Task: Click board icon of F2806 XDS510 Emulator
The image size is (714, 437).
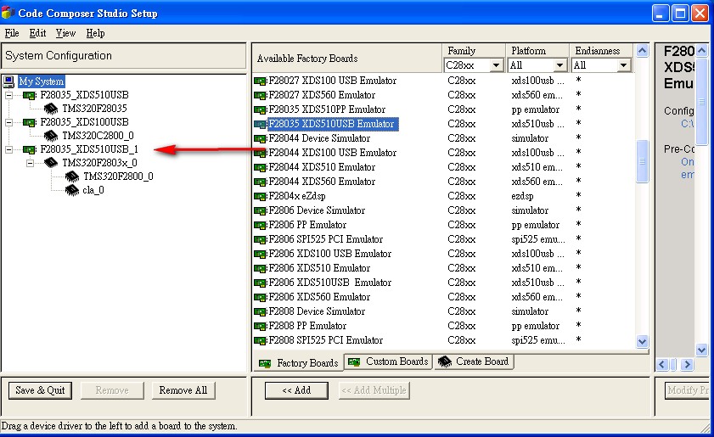Action: coord(260,269)
